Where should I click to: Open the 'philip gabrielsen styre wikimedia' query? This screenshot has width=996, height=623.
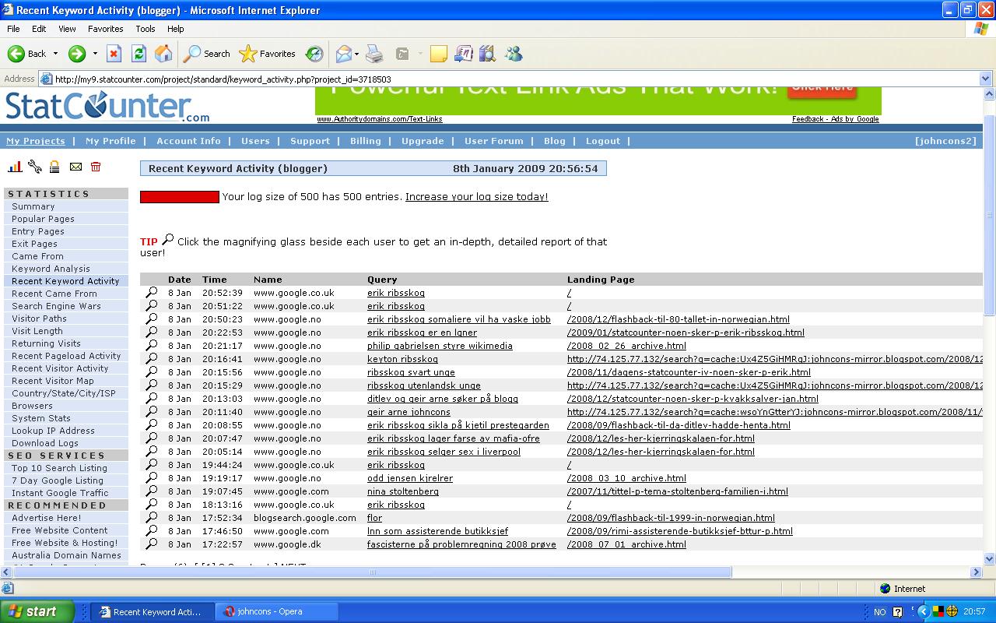click(x=440, y=346)
